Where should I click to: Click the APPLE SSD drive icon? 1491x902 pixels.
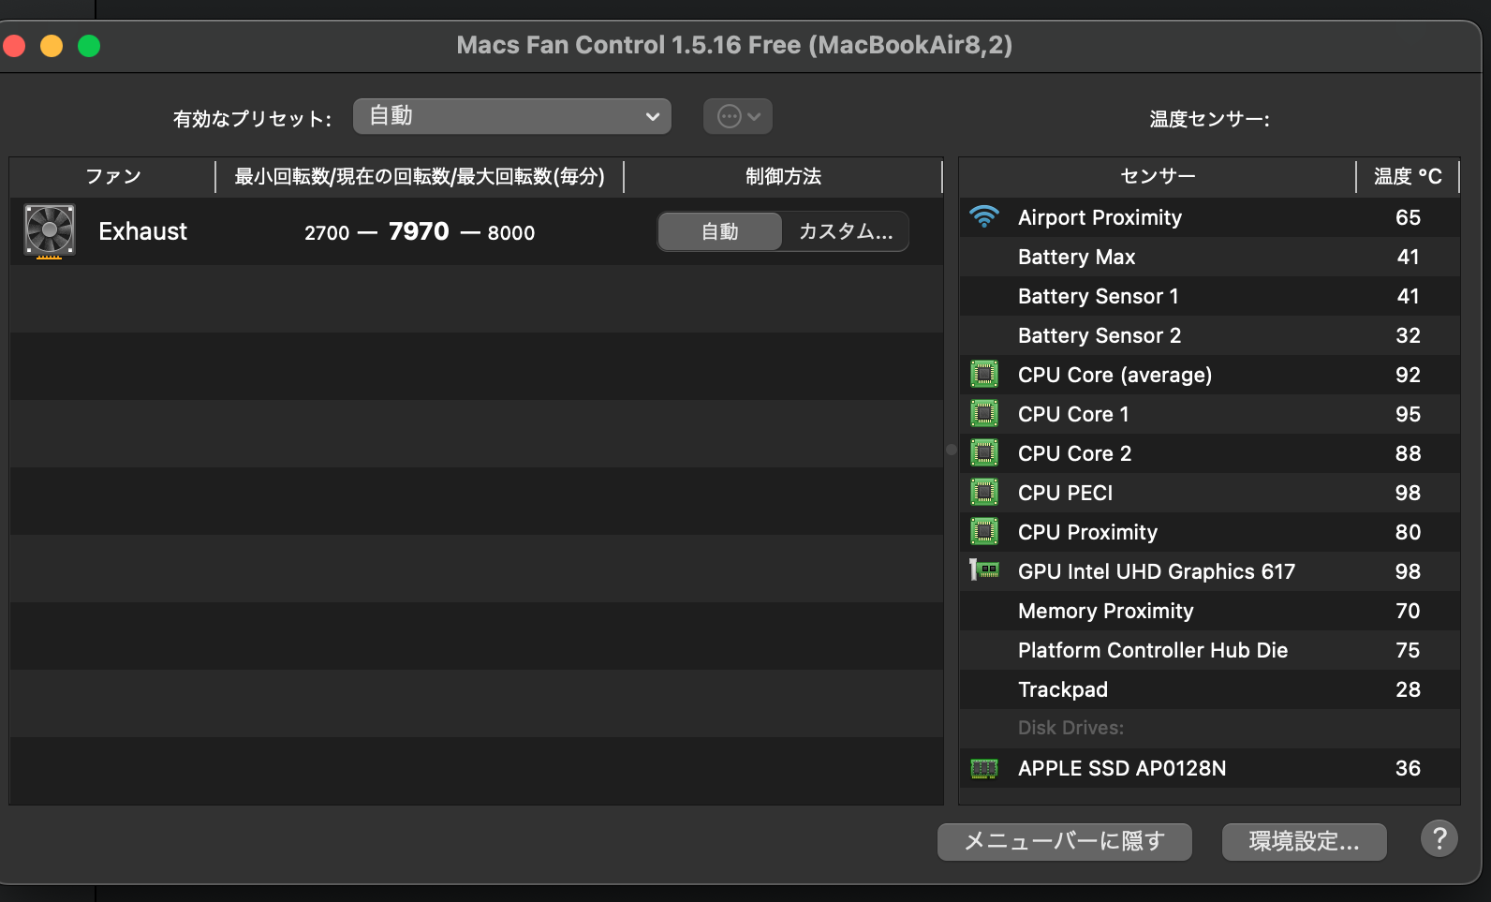click(984, 768)
